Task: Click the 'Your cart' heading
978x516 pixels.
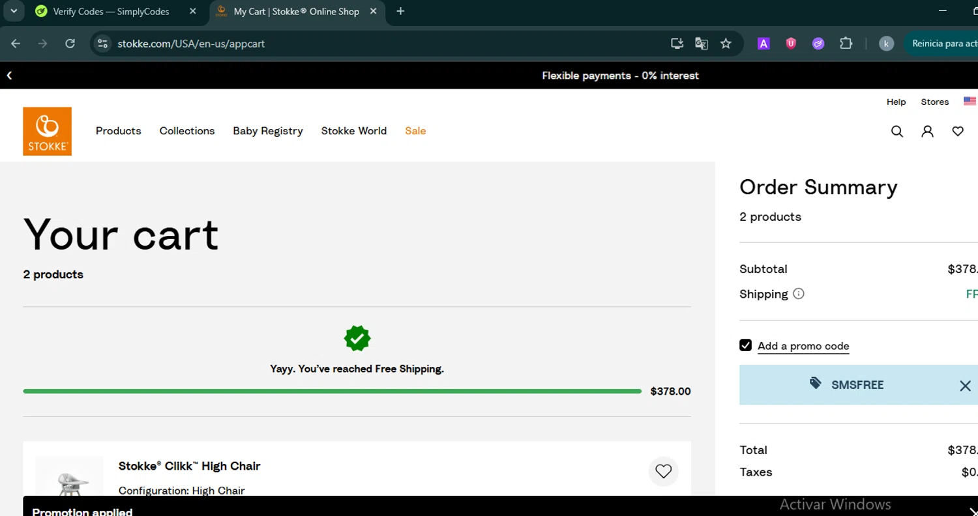Action: pyautogui.click(x=121, y=235)
